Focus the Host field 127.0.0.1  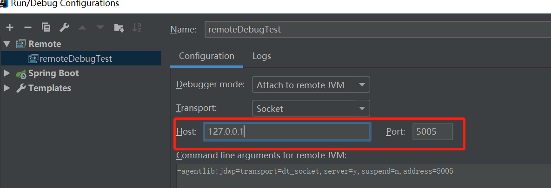click(287, 132)
